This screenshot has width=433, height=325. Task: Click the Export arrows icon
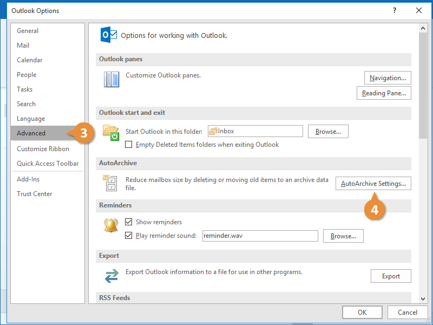(111, 276)
